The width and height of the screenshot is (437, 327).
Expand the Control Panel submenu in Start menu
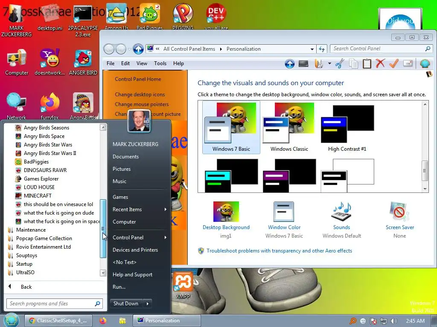click(x=165, y=238)
